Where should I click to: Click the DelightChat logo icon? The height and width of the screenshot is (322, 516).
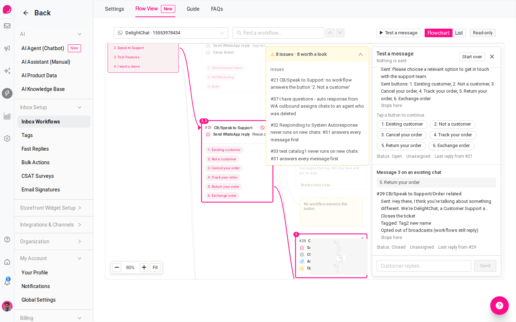coord(7,9)
